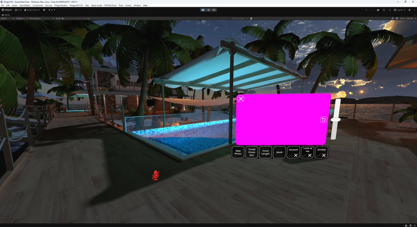This screenshot has height=227, width=417.
Task: Open the Steam Audio menu
Action: tap(97, 6)
